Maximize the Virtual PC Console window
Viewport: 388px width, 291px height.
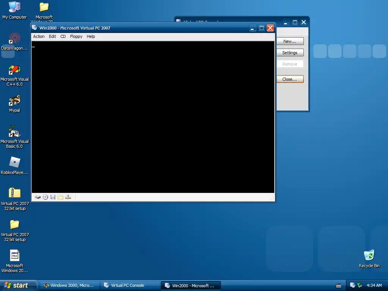(x=295, y=22)
